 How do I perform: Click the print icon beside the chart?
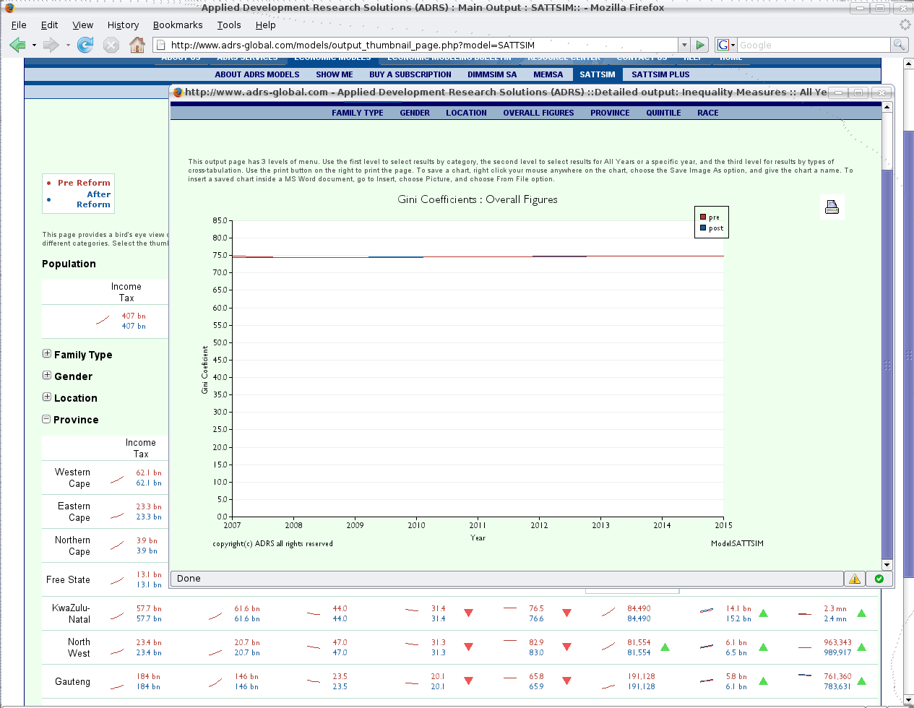[832, 207]
